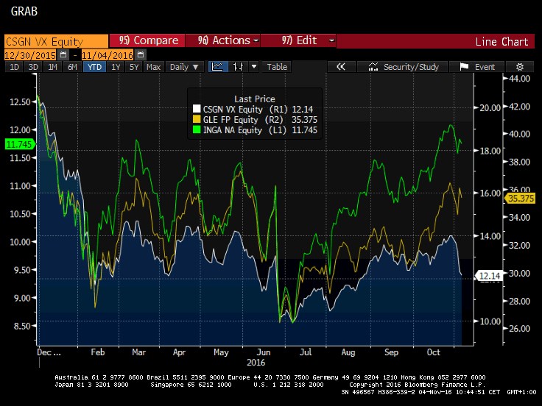
Task: Click the yellow GLE FP legend swatch
Action: [197, 119]
